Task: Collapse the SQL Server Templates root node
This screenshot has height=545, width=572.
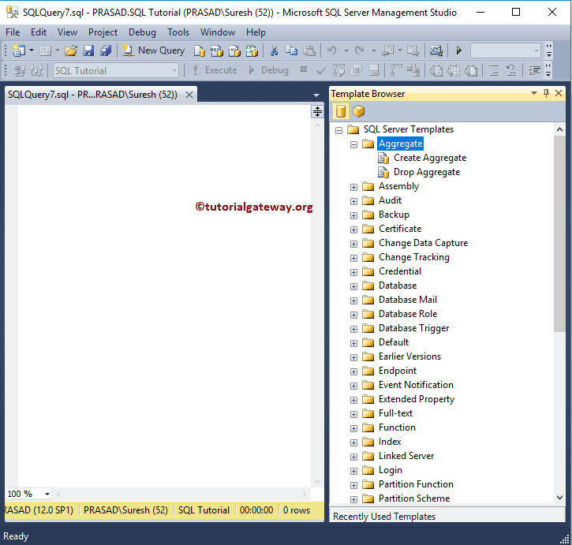Action: (x=339, y=130)
